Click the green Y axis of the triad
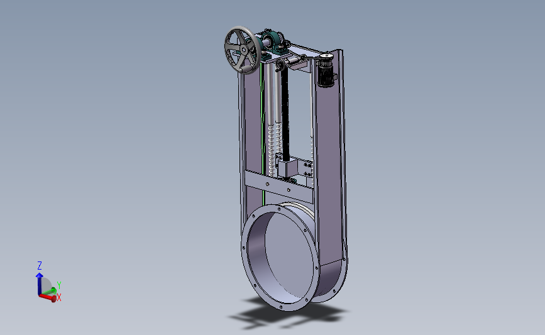The image size is (545, 335). click(x=50, y=291)
